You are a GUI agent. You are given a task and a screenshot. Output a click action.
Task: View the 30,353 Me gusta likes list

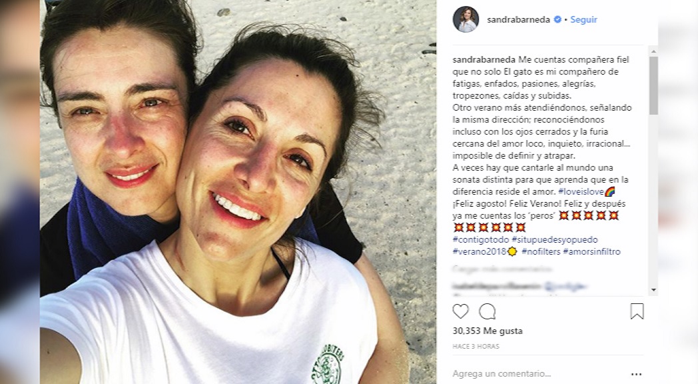point(488,331)
